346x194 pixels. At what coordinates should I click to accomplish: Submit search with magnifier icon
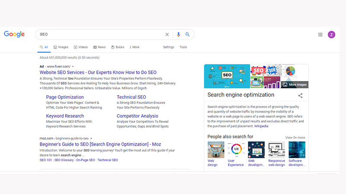187,34
